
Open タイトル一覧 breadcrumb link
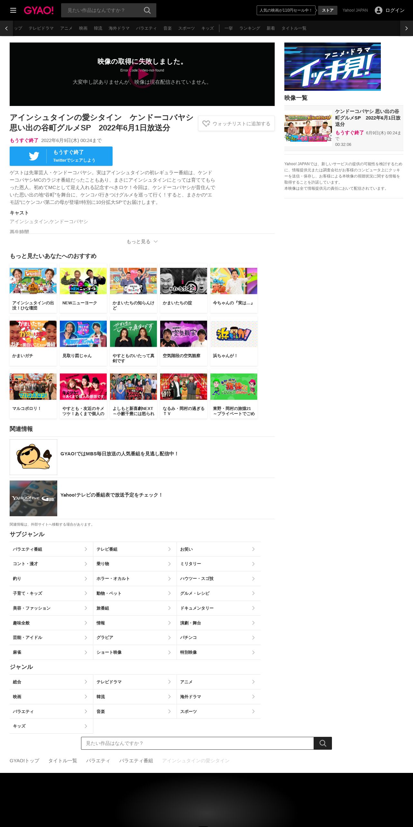coord(63,761)
